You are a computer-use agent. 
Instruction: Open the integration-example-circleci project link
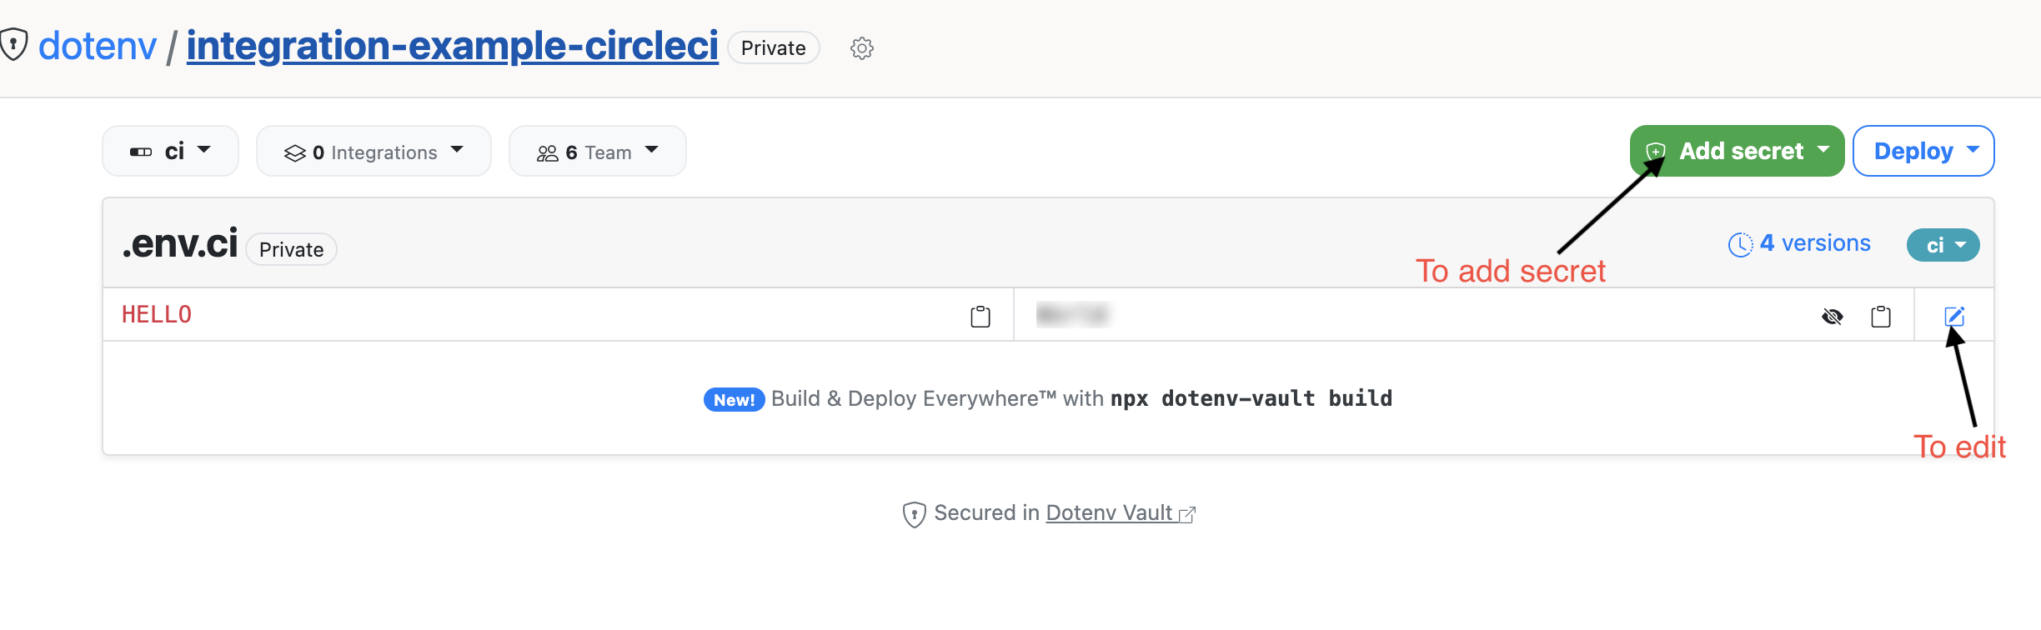pyautogui.click(x=452, y=46)
